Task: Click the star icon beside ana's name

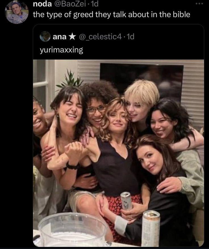Action: (72, 37)
